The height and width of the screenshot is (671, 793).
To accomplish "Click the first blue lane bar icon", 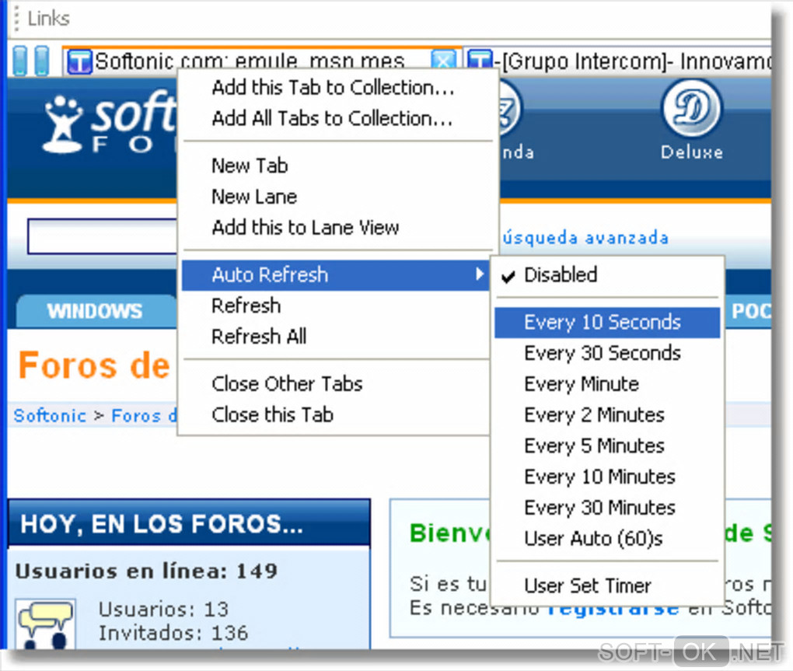I will click(19, 61).
